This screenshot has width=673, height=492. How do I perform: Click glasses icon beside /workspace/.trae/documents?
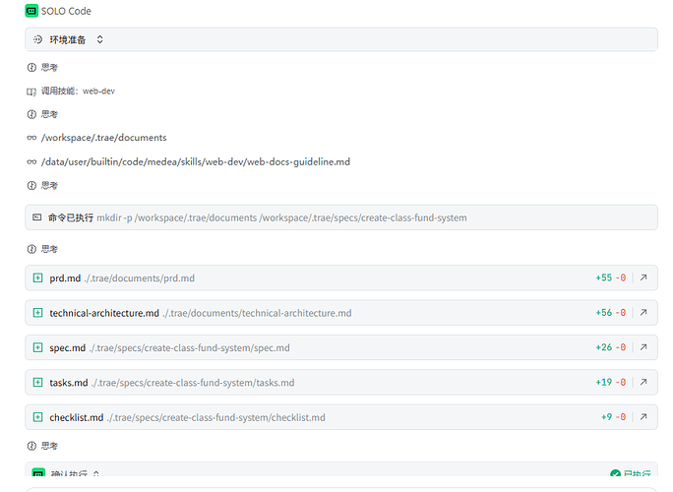(31, 138)
